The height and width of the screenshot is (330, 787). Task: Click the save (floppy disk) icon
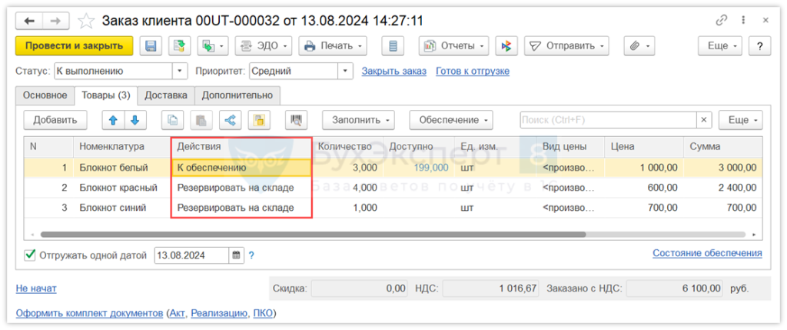coord(151,46)
